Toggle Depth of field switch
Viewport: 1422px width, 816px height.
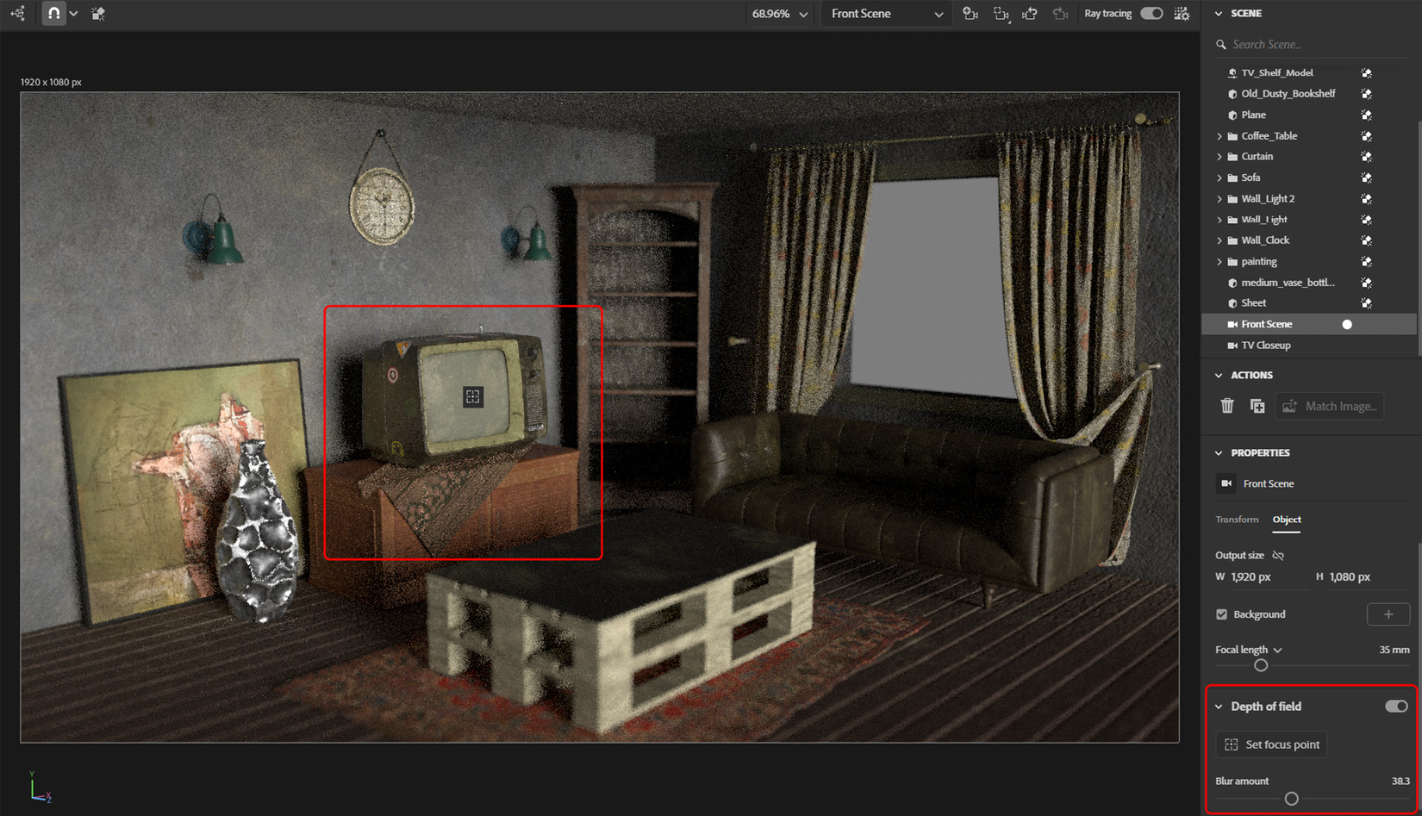[1396, 707]
